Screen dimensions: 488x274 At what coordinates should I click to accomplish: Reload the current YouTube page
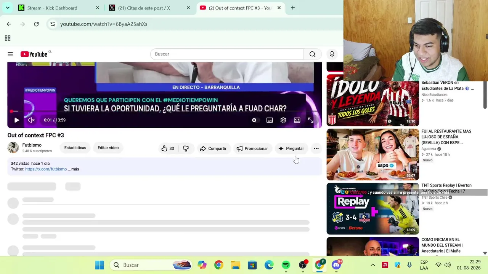(x=36, y=24)
